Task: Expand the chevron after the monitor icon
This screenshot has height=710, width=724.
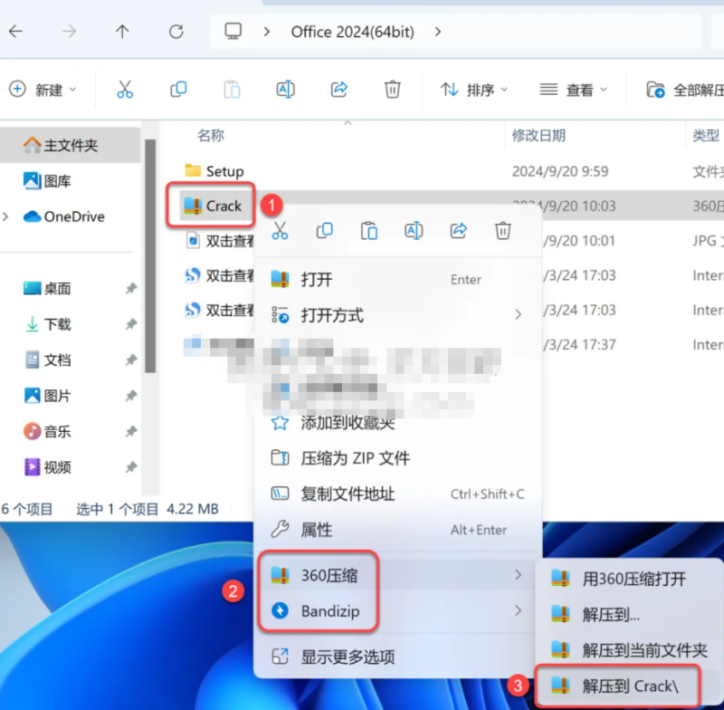Action: click(266, 32)
